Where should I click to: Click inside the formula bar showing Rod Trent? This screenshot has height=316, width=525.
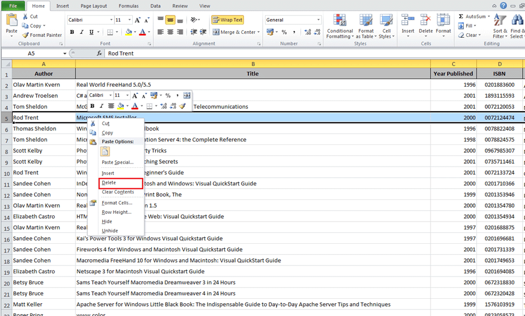coord(314,53)
